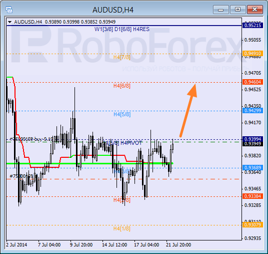
Task: Click the 7 Jul 04:00 time label
Action: point(49,245)
